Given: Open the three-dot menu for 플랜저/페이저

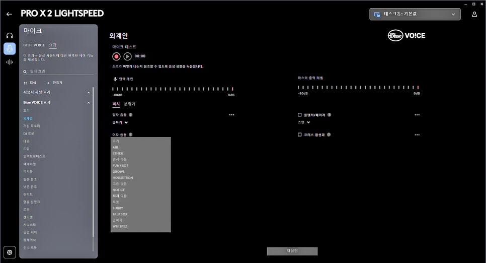Looking at the screenshot, I should tap(417, 115).
